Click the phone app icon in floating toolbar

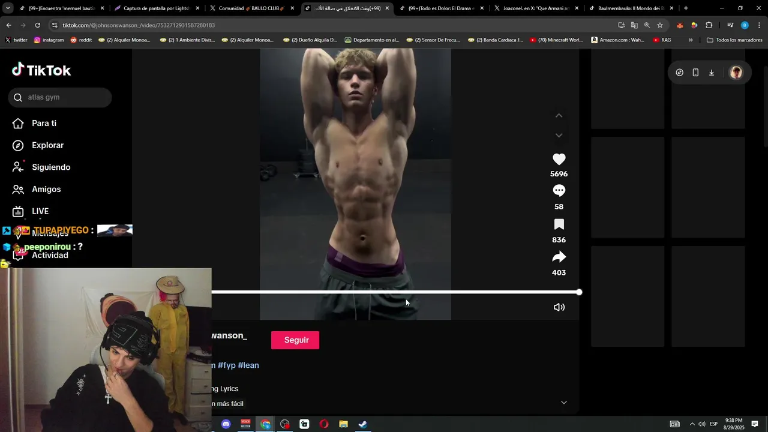tap(695, 73)
